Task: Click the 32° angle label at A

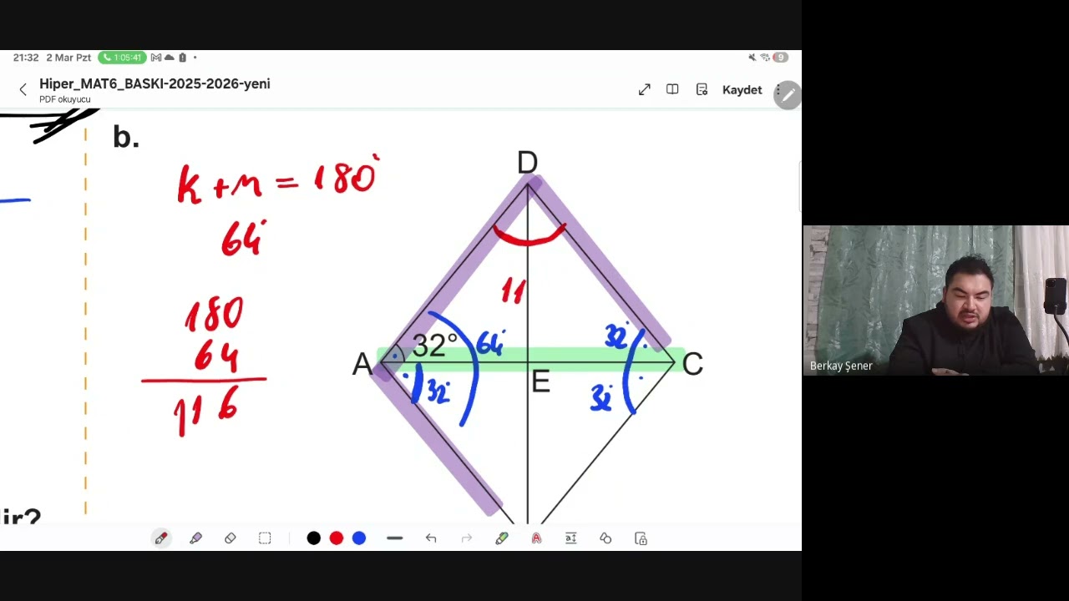Action: coord(434,345)
